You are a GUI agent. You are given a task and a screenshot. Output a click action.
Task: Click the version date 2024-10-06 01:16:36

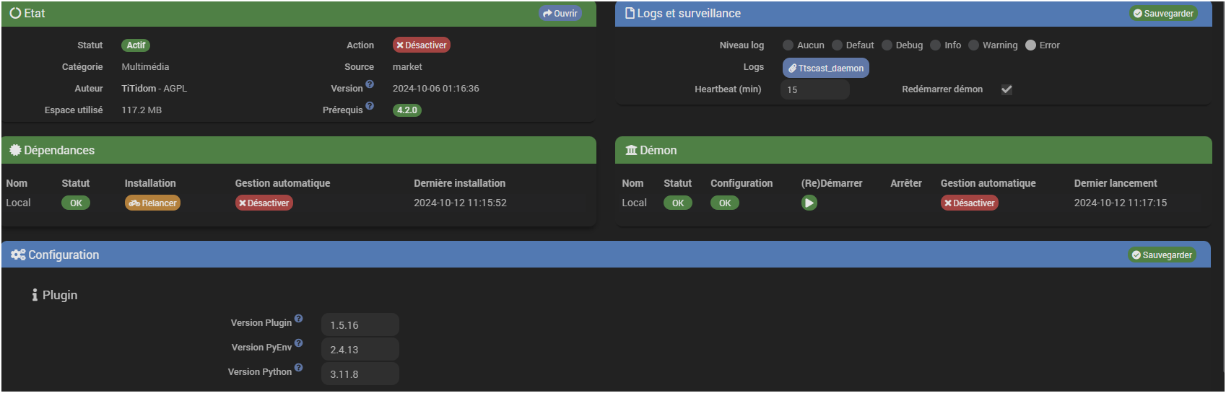tap(436, 89)
